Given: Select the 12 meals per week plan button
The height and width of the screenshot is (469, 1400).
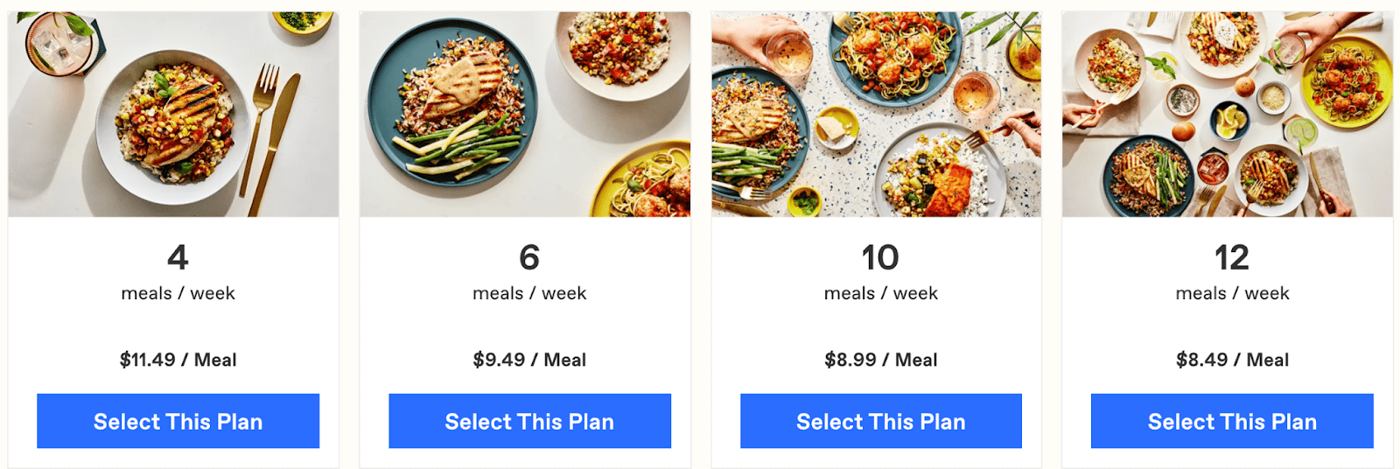Looking at the screenshot, I should (x=1232, y=421).
